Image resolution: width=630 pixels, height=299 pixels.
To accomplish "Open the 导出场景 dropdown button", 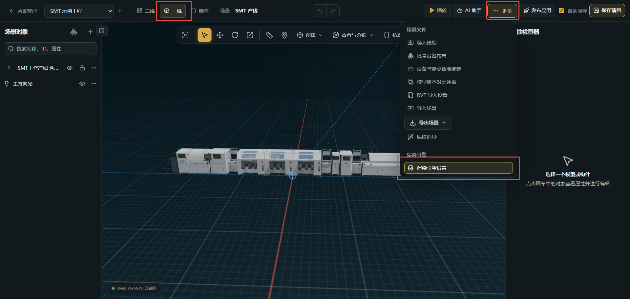I will click(428, 122).
